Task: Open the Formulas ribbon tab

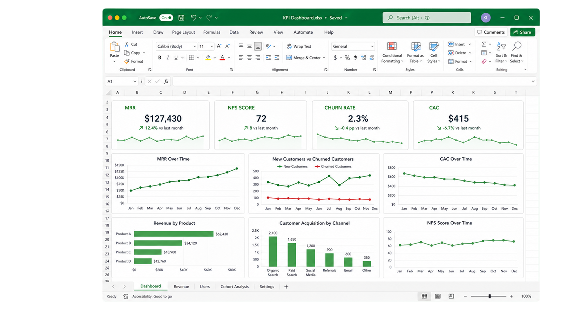Action: [x=212, y=32]
